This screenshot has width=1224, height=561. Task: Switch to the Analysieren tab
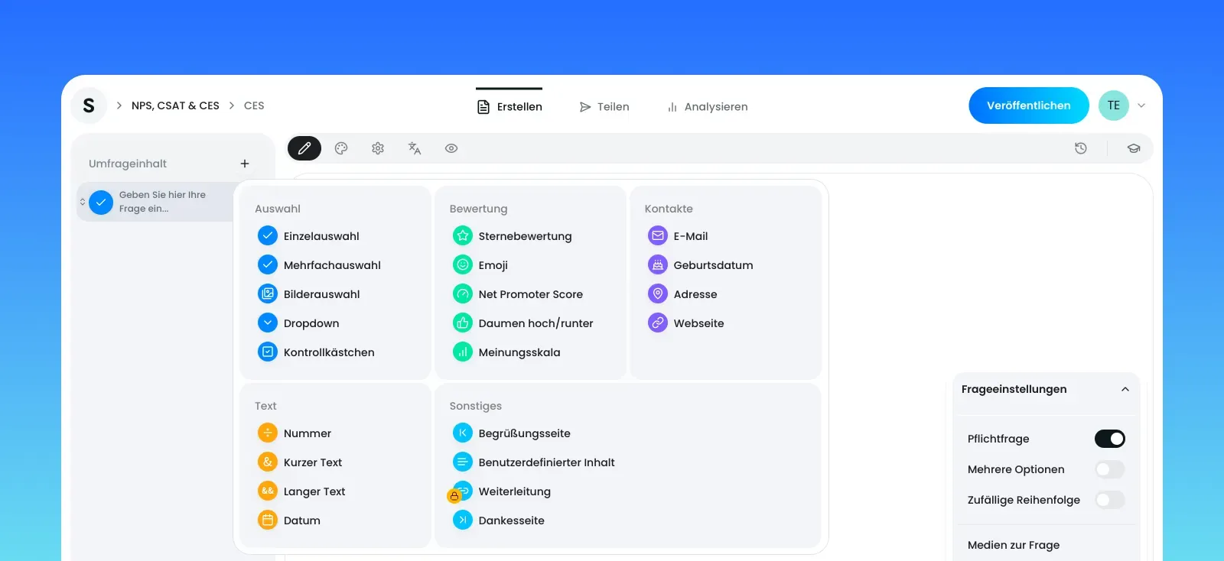tap(708, 106)
